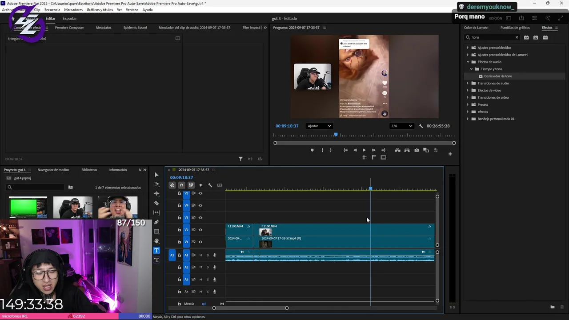Expand the Presets folder

(468, 104)
